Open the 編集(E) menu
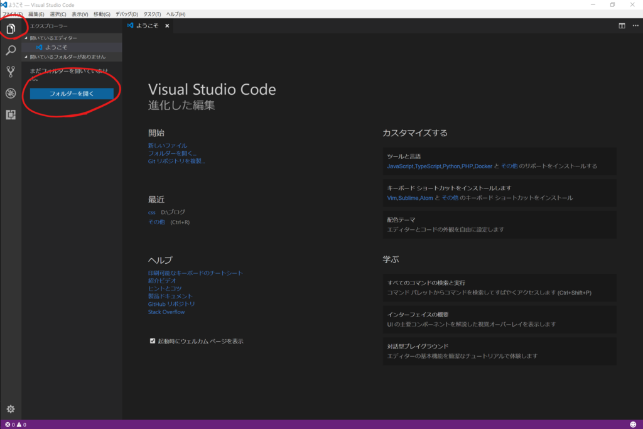 pyautogui.click(x=36, y=14)
